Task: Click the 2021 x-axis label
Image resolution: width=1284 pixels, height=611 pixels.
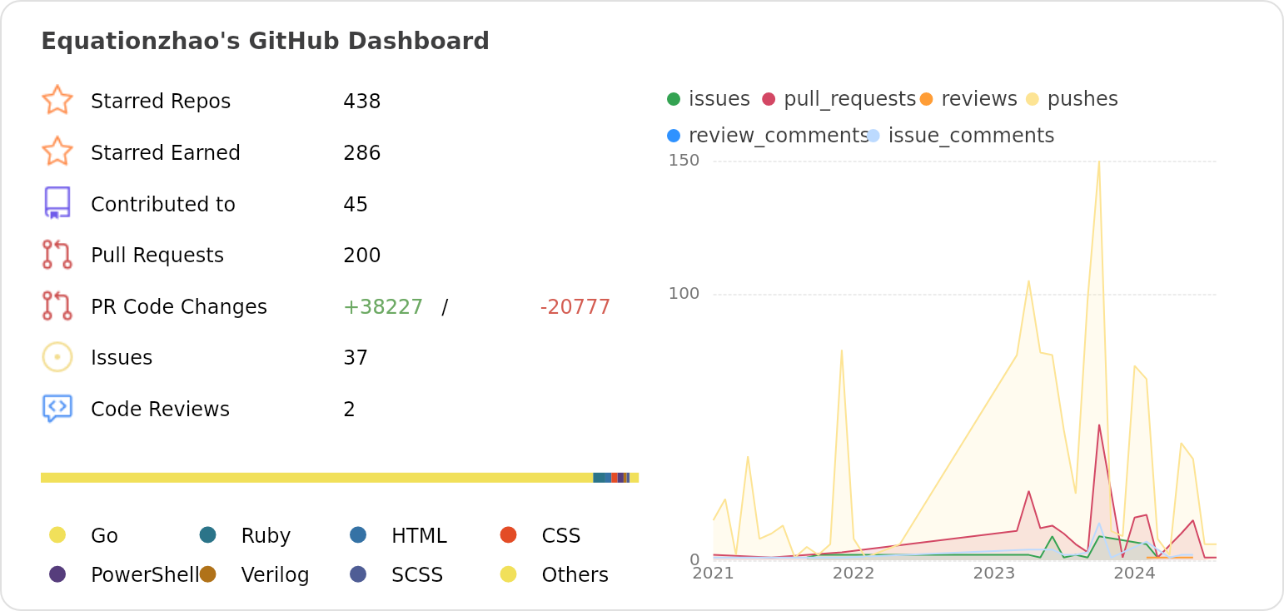Action: click(714, 573)
